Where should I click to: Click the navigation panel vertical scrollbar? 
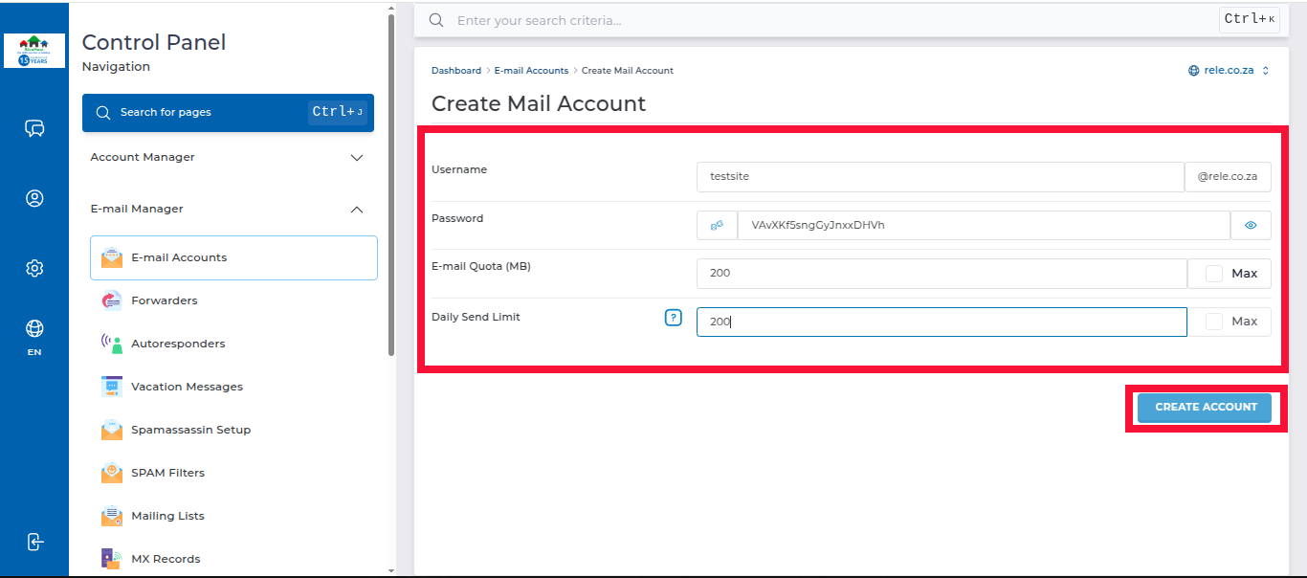[390, 191]
